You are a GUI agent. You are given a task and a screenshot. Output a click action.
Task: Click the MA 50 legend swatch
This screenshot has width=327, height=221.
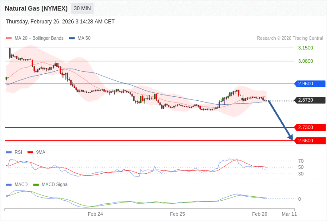[x=72, y=38]
